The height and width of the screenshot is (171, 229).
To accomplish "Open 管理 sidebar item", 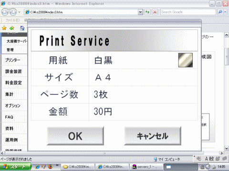I will (14, 50).
